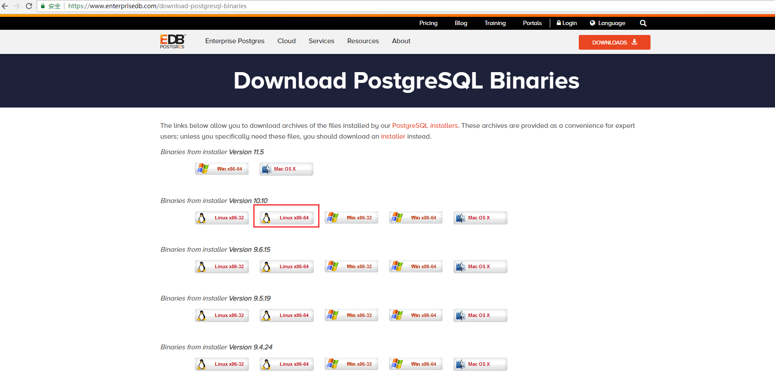775x383 pixels.
Task: Open Blog in top black bar
Action: pyautogui.click(x=461, y=23)
